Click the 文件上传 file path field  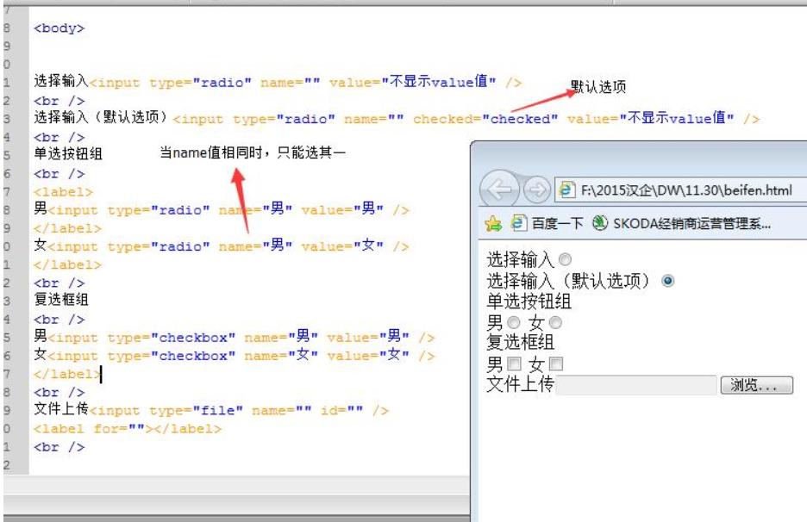click(x=636, y=385)
